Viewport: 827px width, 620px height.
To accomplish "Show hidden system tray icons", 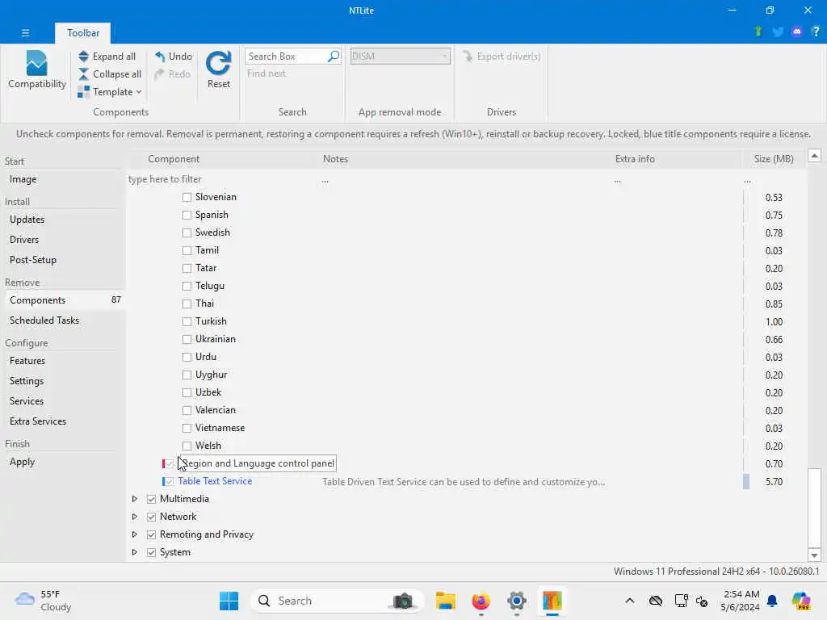I will [630, 601].
